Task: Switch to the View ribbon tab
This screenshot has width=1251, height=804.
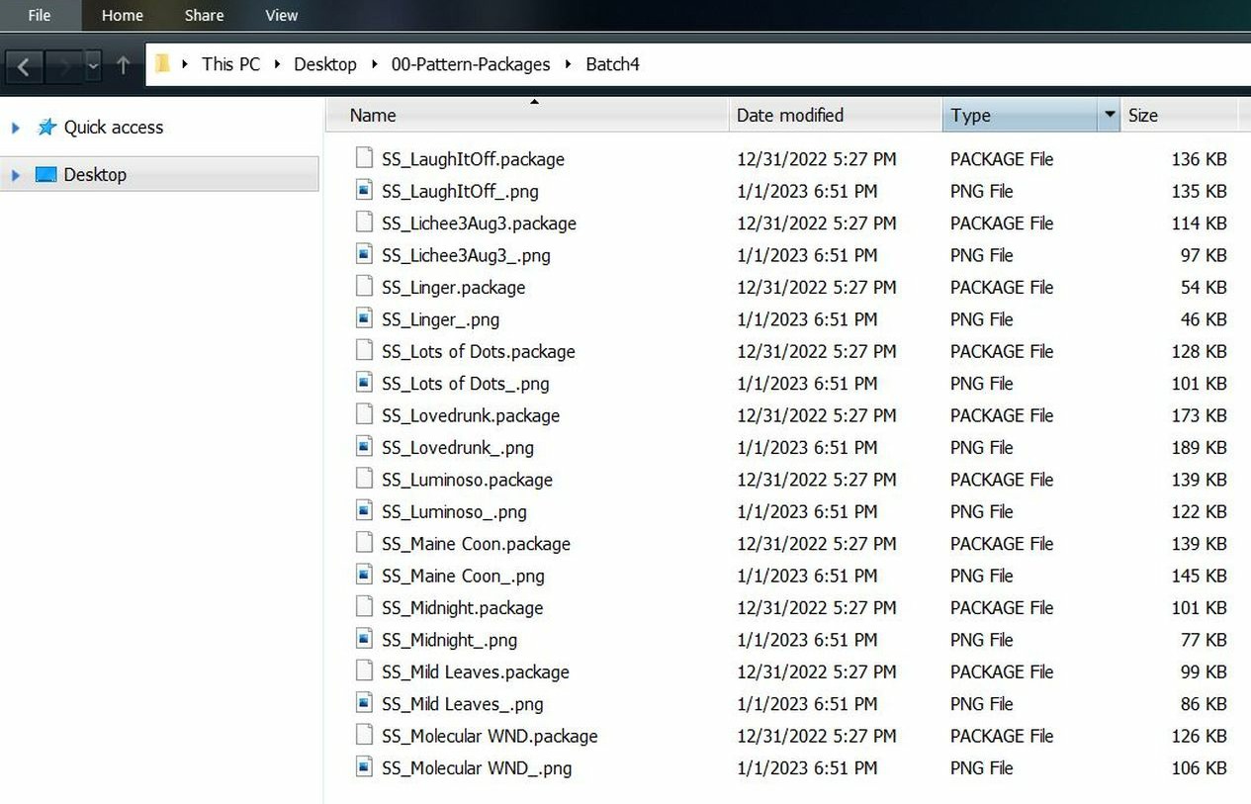Action: coord(282,15)
